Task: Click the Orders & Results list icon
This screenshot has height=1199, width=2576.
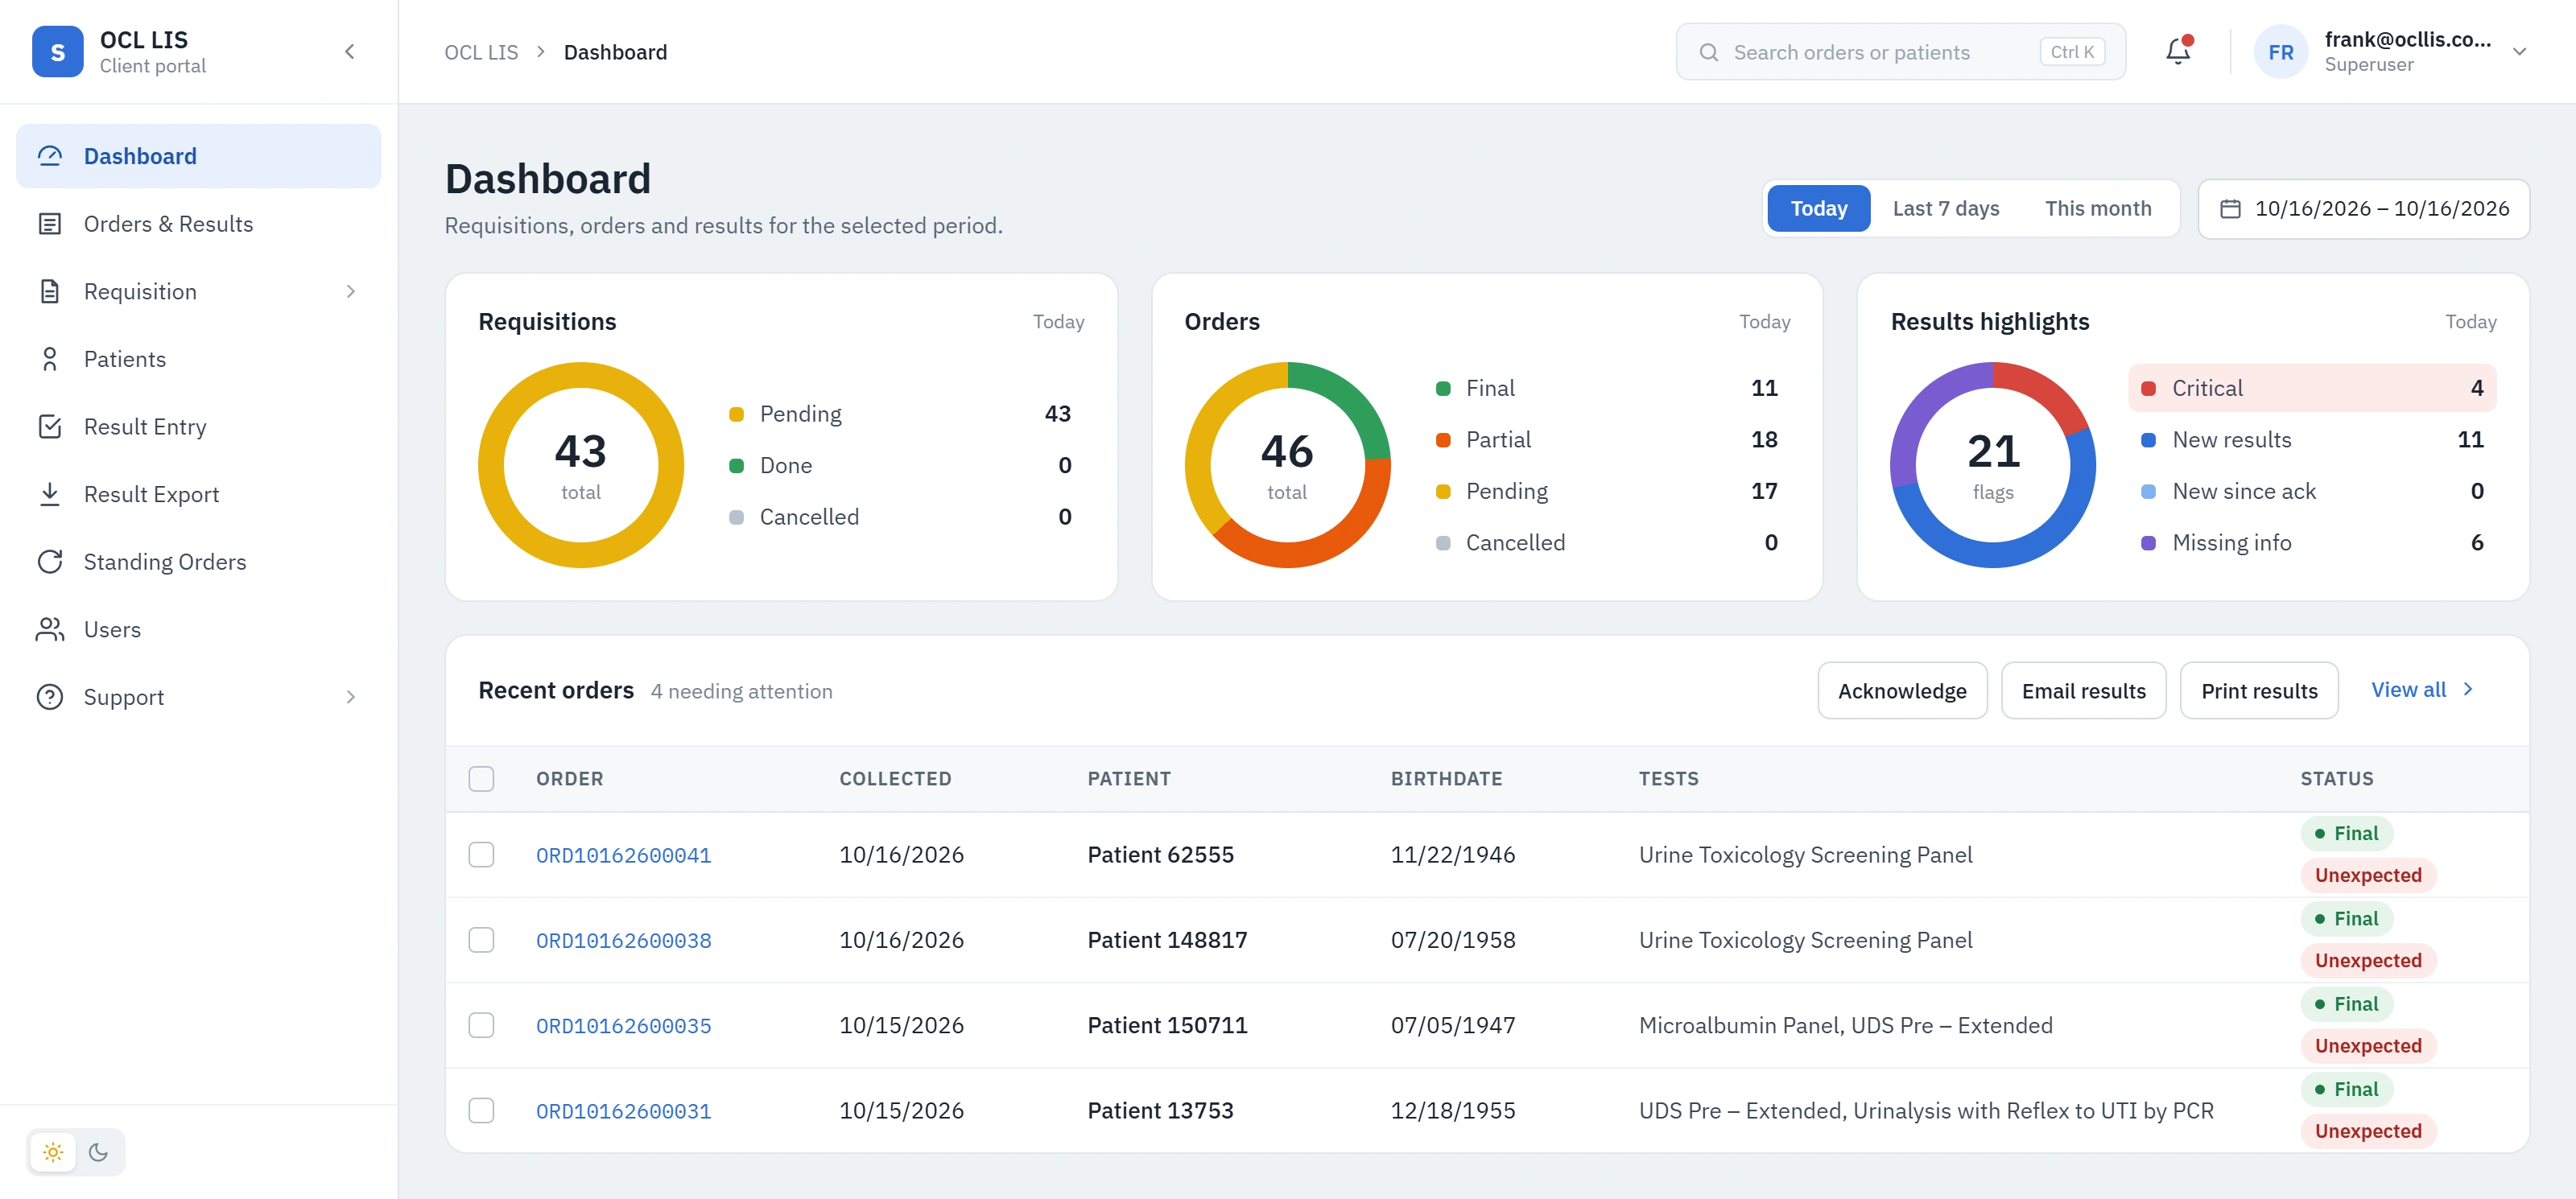Action: click(50, 224)
